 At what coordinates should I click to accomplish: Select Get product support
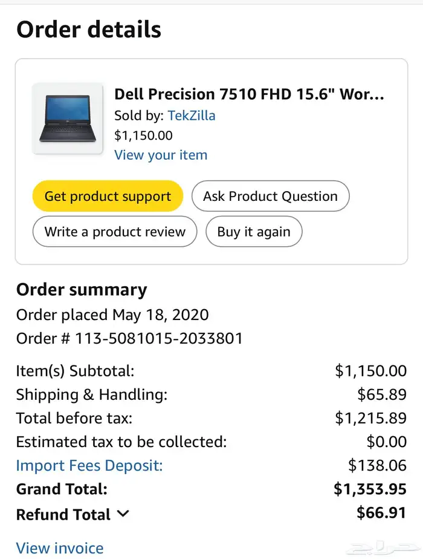[x=107, y=196]
